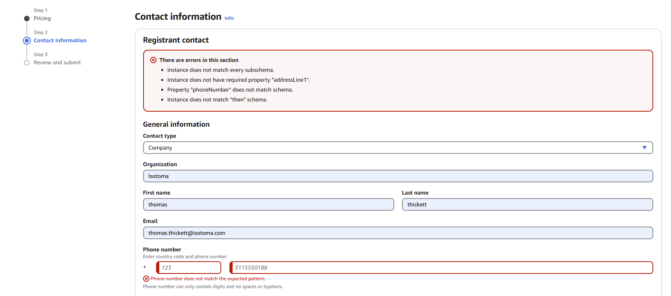Click the country code box showing 123
This screenshot has width=671, height=296.
click(189, 268)
